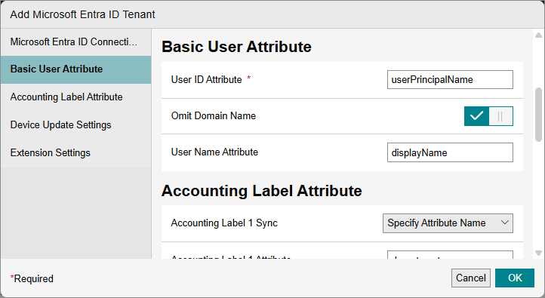This screenshot has width=545, height=298.
Task: Click the Add Microsoft Entra ID Tenant title
Action: pos(82,14)
